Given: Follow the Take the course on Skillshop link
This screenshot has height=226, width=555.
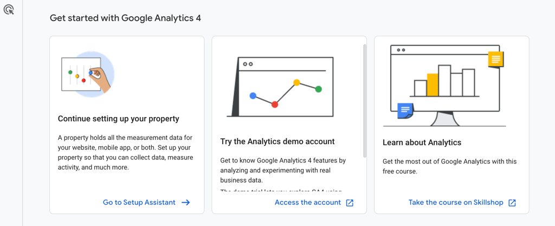Looking at the screenshot, I should [x=457, y=203].
